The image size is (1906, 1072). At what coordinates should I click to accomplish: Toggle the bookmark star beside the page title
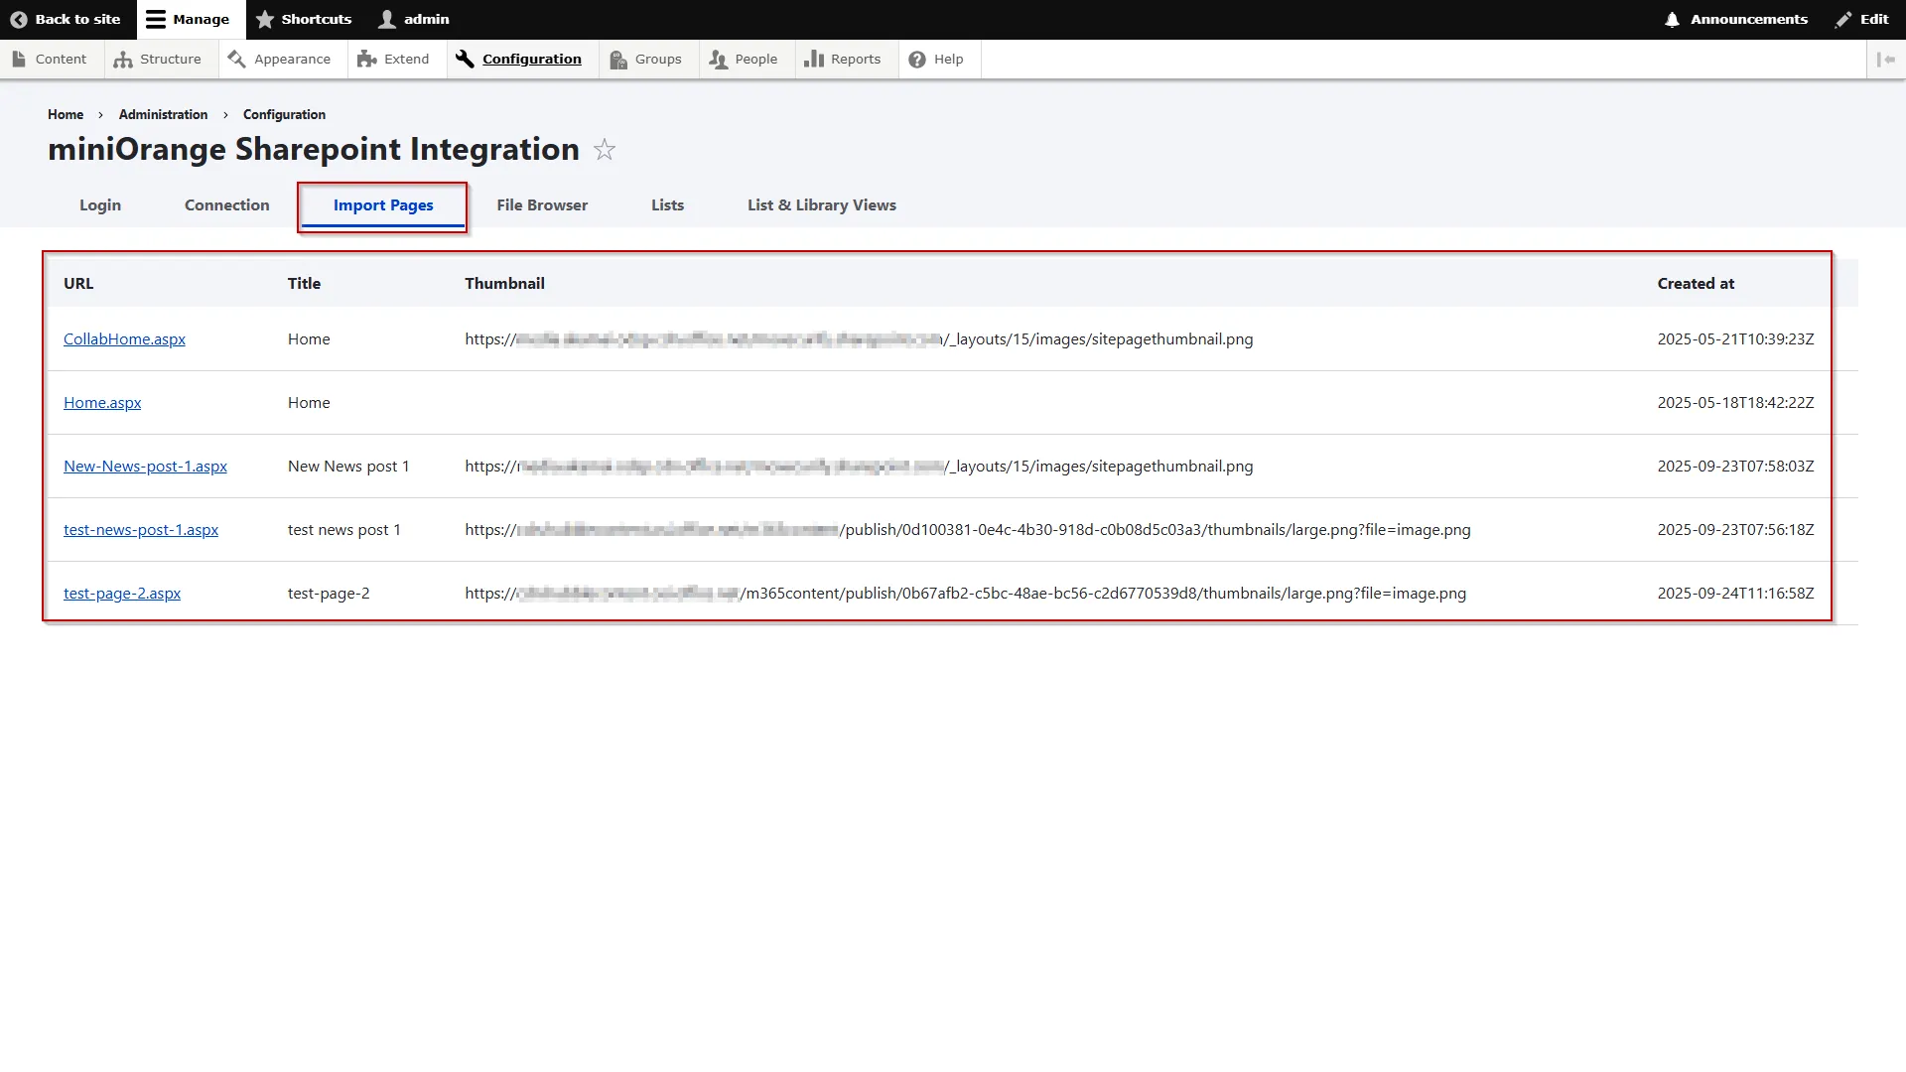point(604,150)
